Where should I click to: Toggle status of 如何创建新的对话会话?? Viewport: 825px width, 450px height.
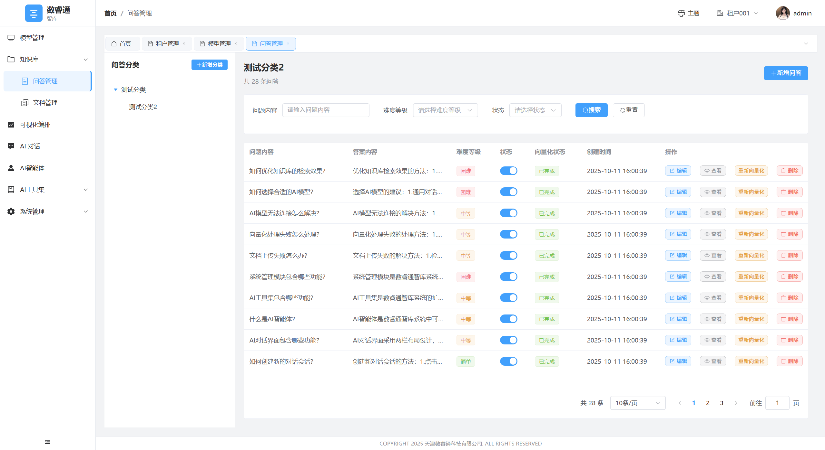(x=508, y=361)
